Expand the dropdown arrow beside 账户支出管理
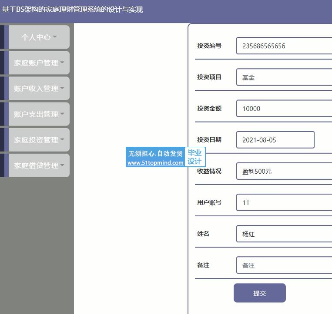This screenshot has width=332, height=314. [62, 113]
